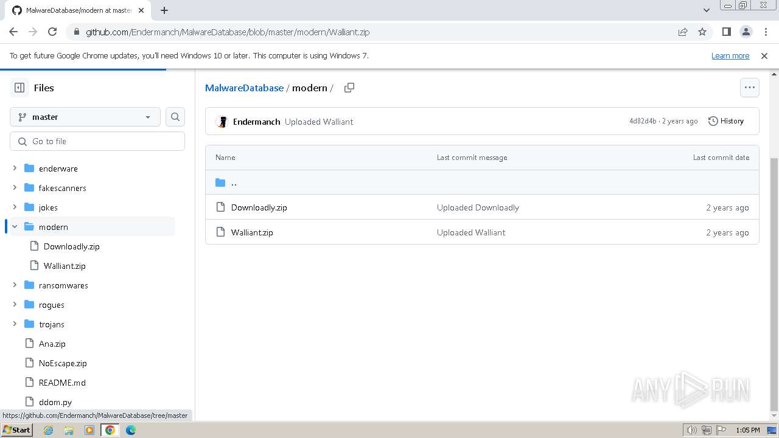Open the master branch dropdown

coord(85,117)
